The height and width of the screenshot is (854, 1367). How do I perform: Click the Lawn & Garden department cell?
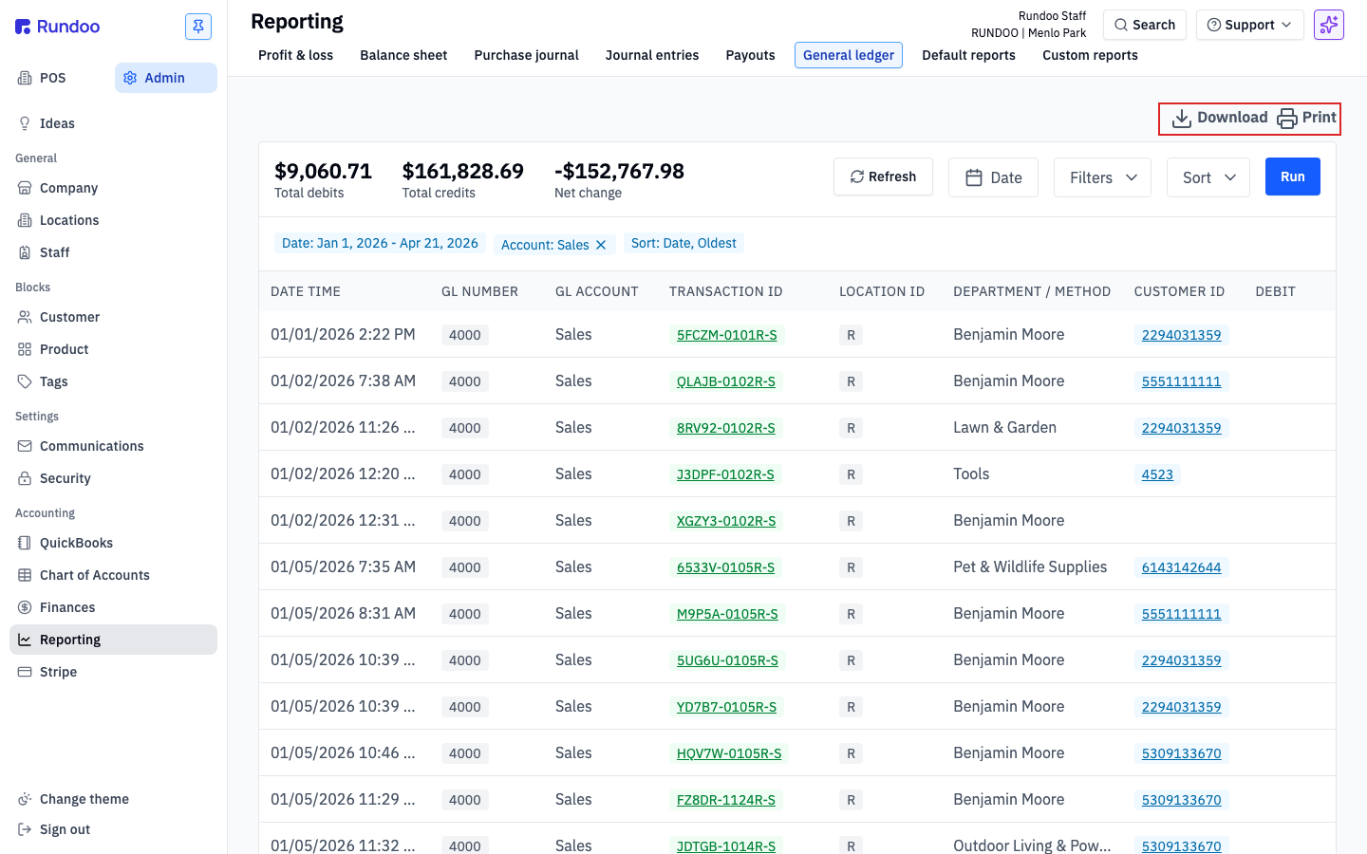tap(1004, 427)
